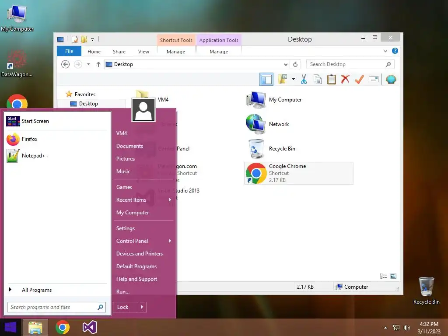
Task: Click network icon in system tray
Action: [x=396, y=328]
